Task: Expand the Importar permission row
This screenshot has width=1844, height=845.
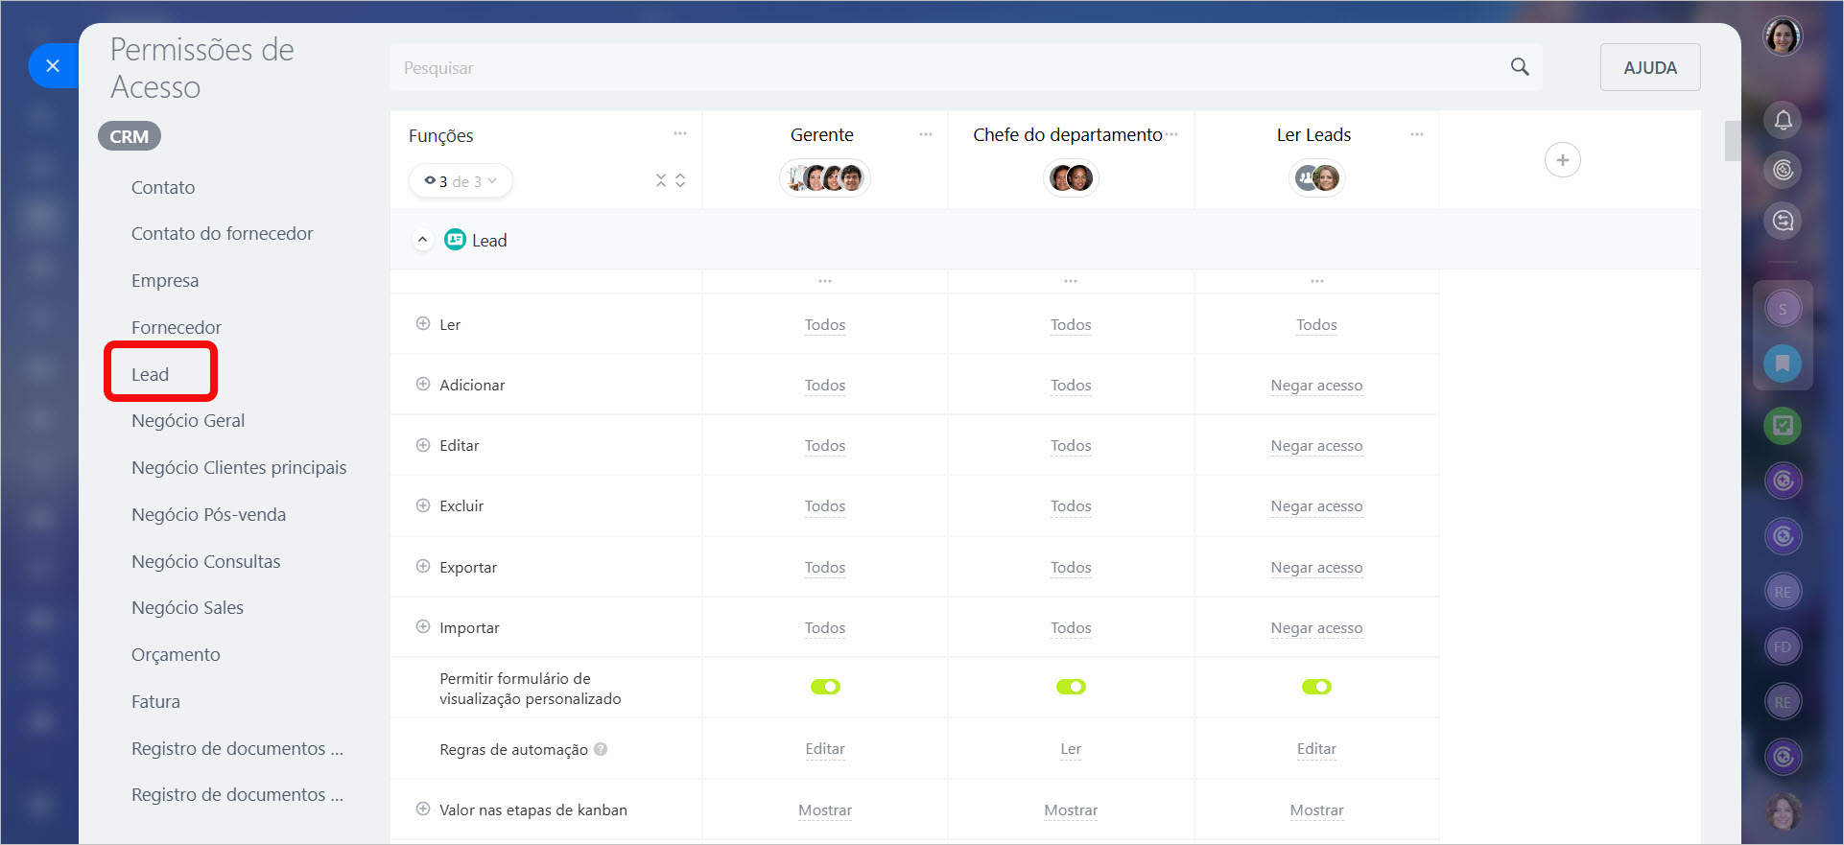Action: click(422, 627)
